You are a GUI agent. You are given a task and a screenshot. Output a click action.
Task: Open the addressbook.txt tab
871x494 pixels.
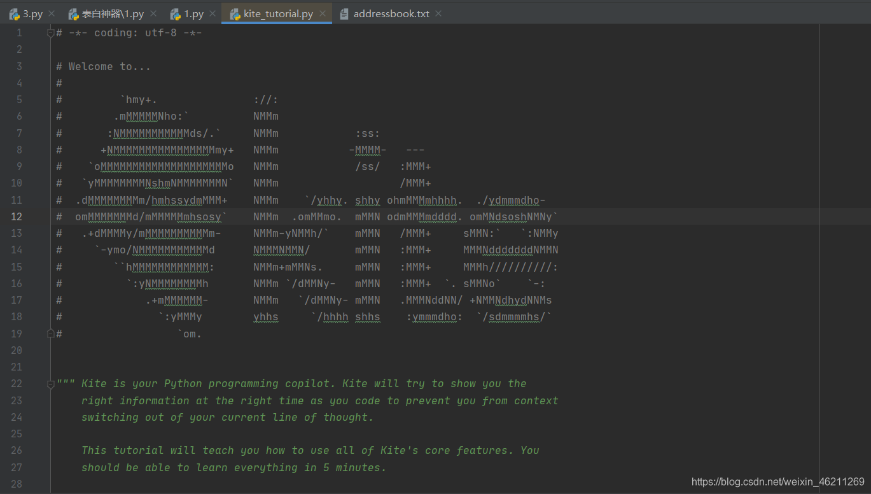click(391, 13)
